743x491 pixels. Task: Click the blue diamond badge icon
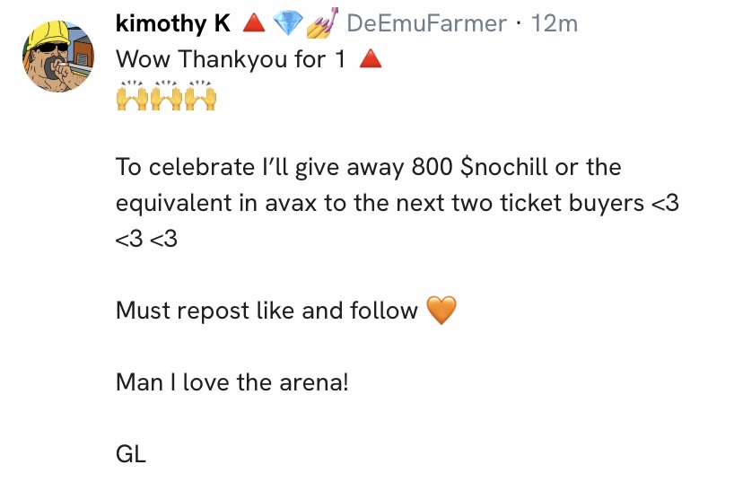pyautogui.click(x=287, y=24)
